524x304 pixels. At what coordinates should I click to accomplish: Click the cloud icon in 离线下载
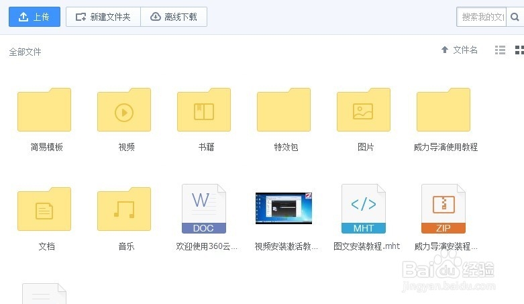click(x=156, y=17)
